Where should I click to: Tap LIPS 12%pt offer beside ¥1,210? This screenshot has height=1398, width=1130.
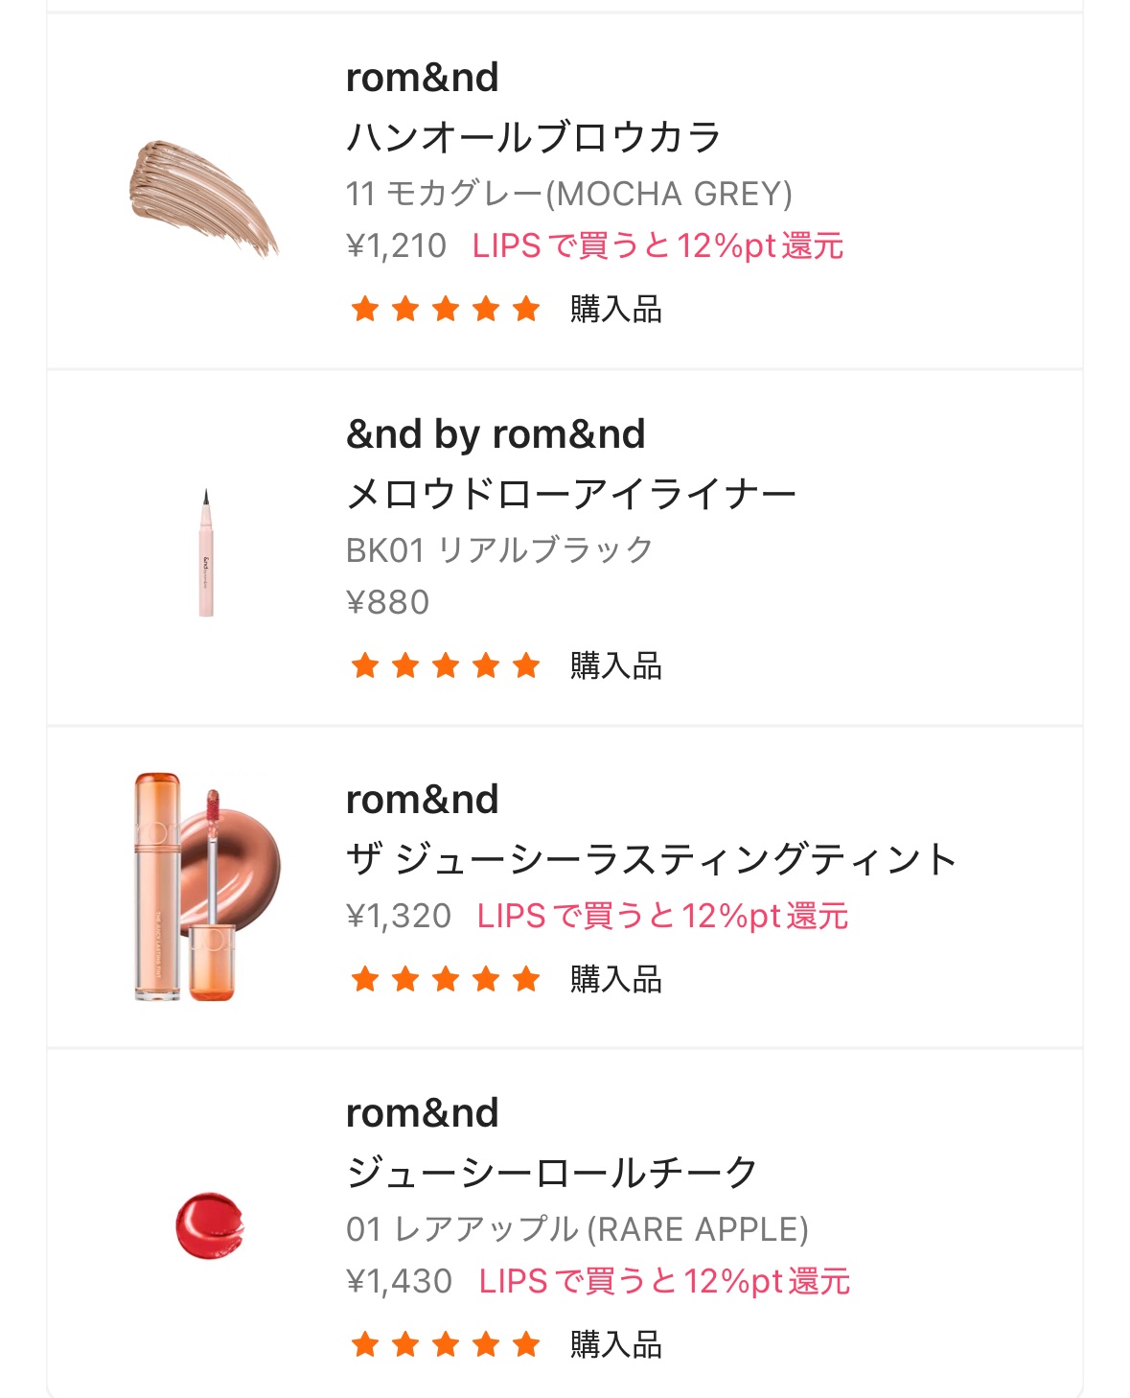(657, 246)
